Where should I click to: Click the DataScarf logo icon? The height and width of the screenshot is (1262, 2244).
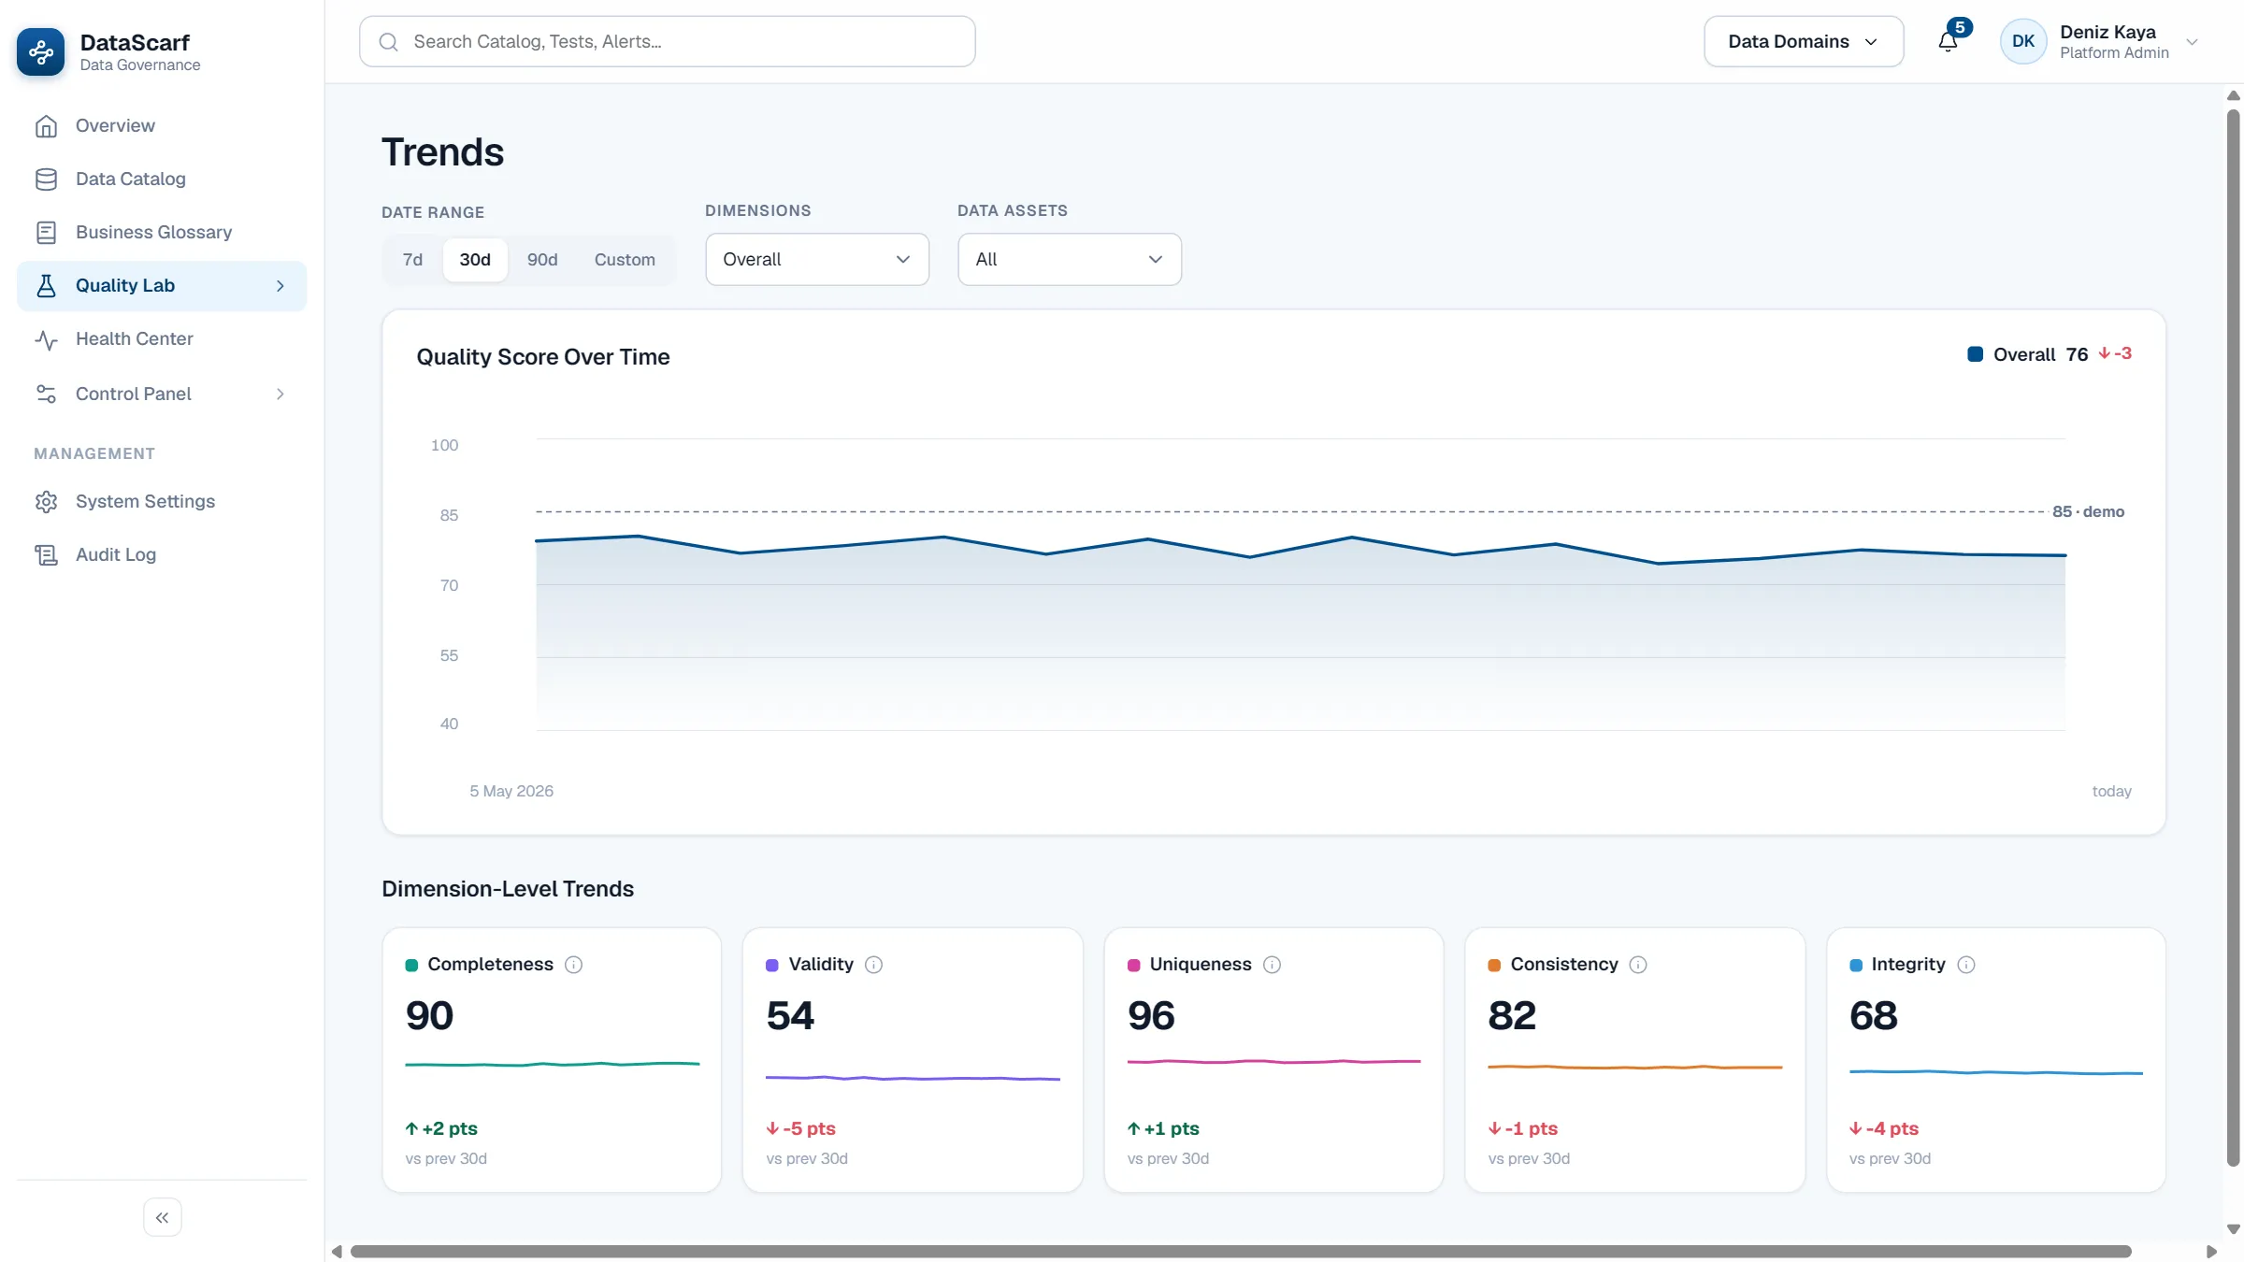[x=41, y=52]
